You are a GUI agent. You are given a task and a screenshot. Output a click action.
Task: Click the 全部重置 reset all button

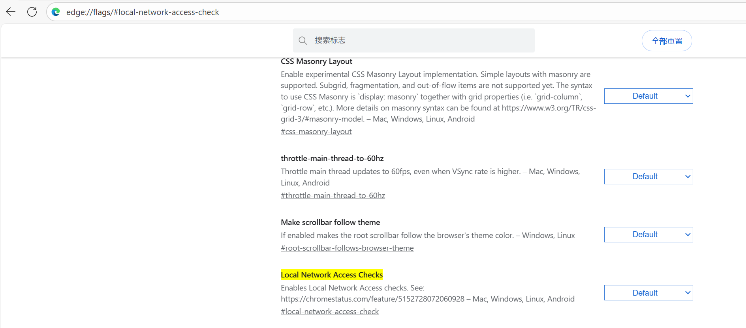click(x=667, y=41)
